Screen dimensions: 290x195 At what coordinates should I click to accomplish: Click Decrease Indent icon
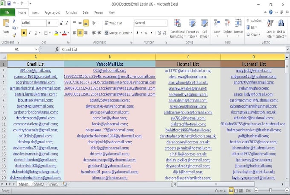coord(94,33)
